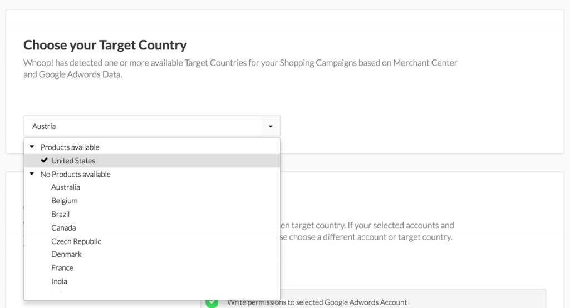Choose Australia from country list

coord(66,187)
